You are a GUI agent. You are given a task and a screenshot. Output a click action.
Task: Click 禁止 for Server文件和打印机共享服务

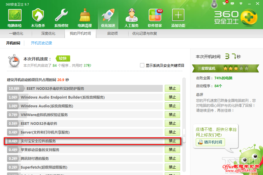(x=172, y=132)
